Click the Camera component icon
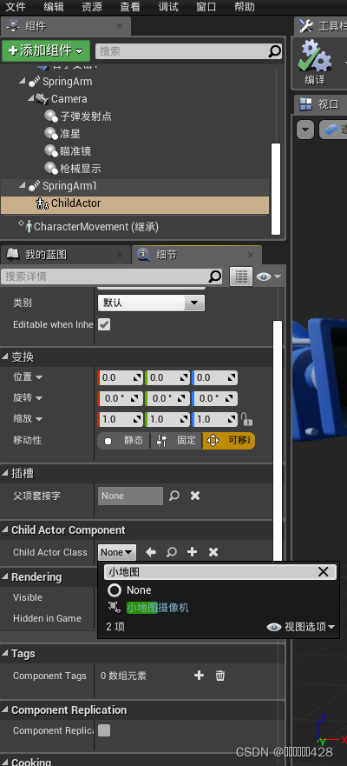Screen dimensions: 347x766 tap(43, 99)
